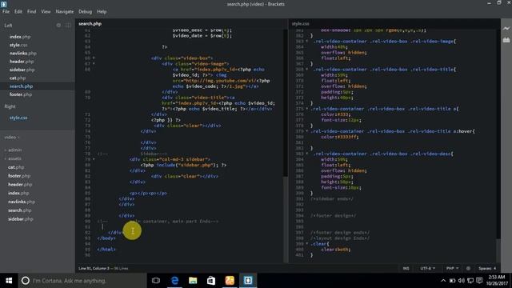Click the volume speaker tray icon
The image size is (512, 288).
462,281
